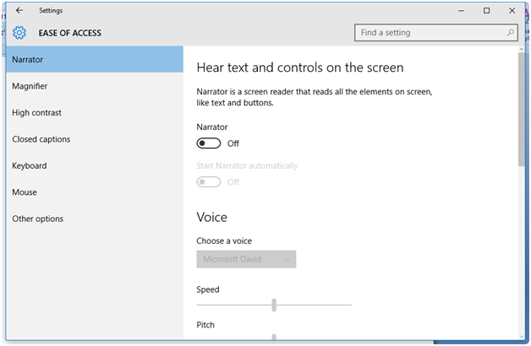Toggle Start Narrator automatically switch

209,182
